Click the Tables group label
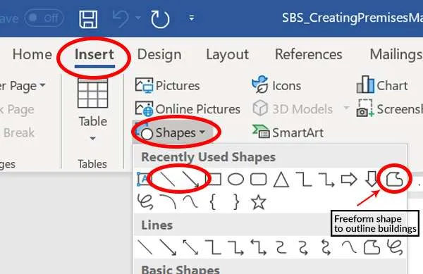Screen dimensions: 423x274 [92, 164]
